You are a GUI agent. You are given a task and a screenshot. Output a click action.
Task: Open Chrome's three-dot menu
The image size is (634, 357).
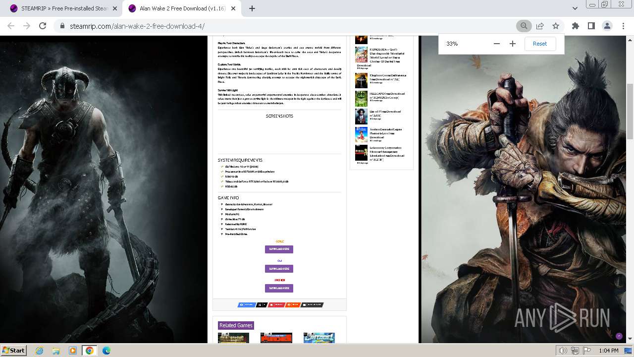(623, 26)
